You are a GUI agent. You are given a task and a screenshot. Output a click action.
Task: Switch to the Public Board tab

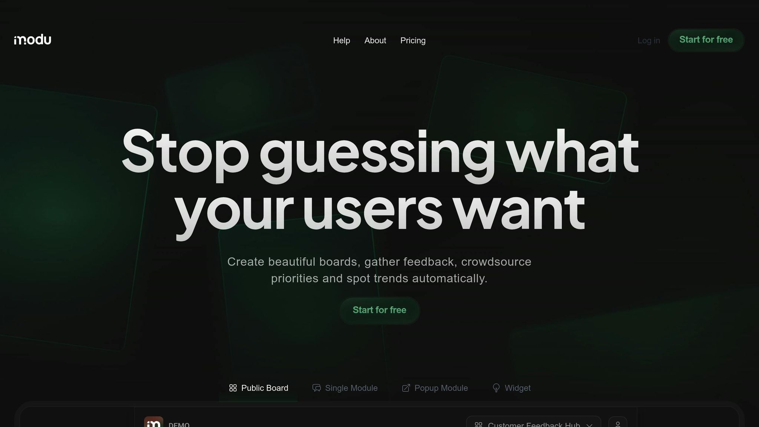point(258,388)
